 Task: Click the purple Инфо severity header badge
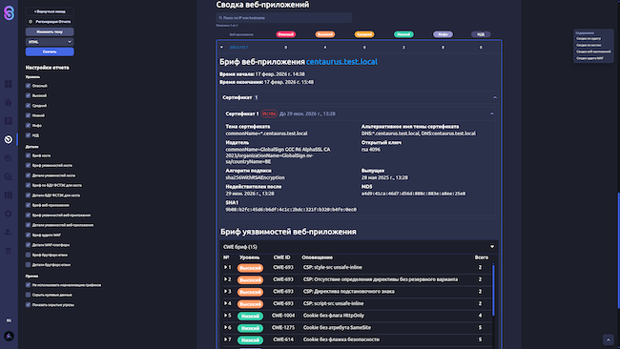coord(443,34)
